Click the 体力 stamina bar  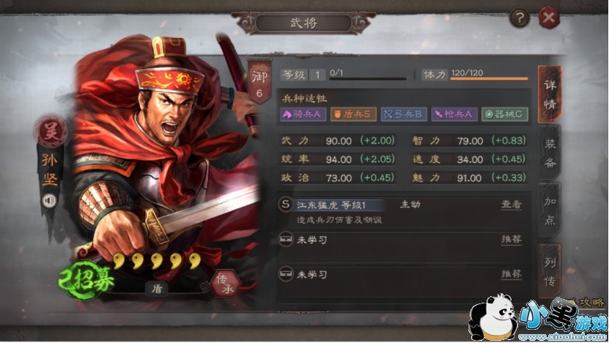click(x=489, y=78)
